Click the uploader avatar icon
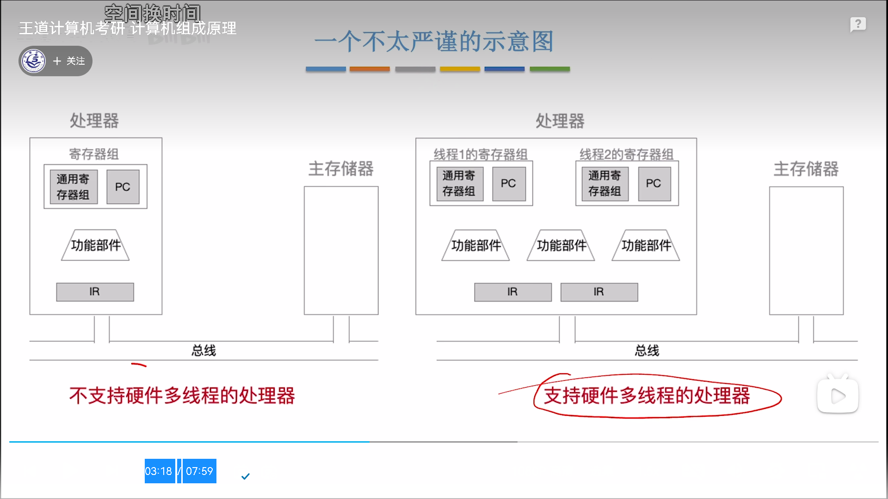The width and height of the screenshot is (888, 499). 34,61
